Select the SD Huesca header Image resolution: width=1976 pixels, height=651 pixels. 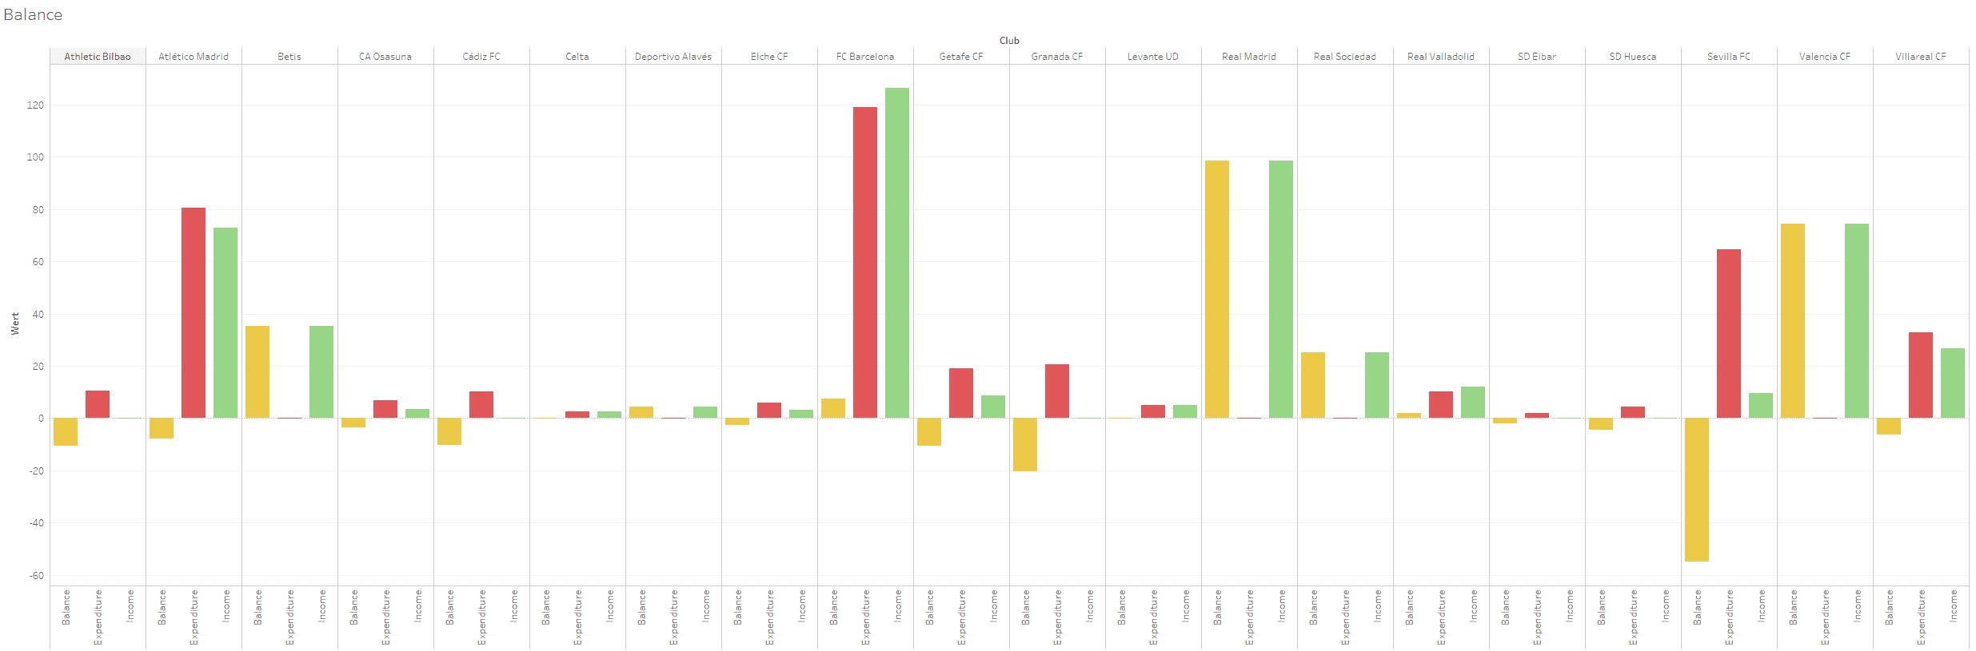[x=1633, y=57]
